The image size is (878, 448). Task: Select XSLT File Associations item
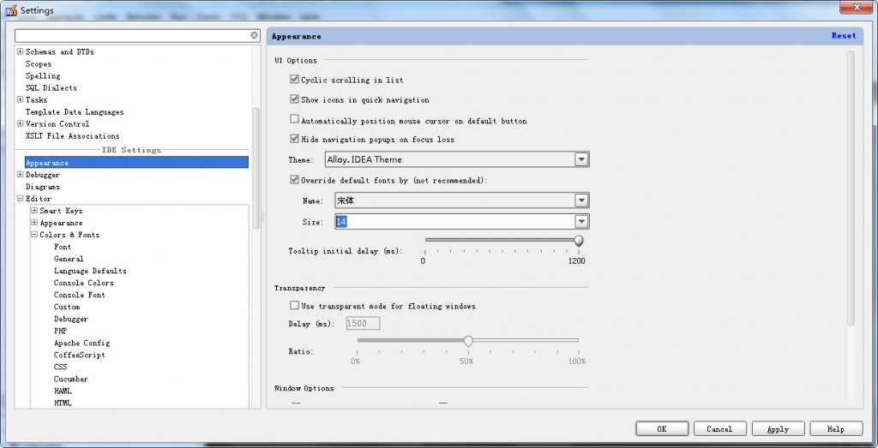[72, 136]
